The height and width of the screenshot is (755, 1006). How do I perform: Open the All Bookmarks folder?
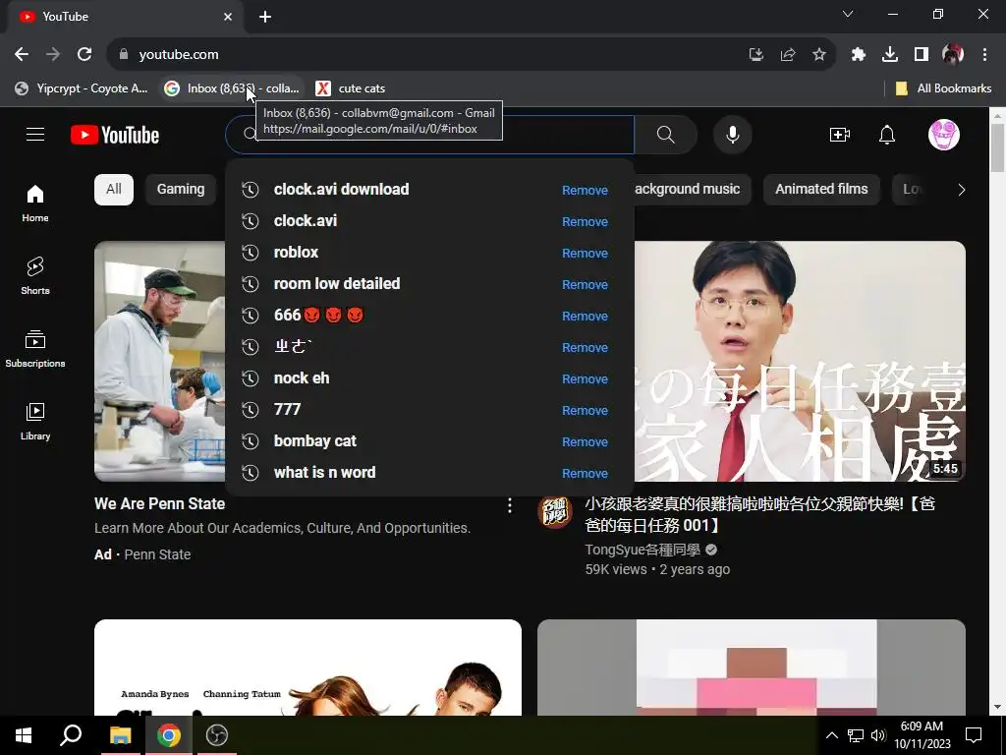[942, 88]
